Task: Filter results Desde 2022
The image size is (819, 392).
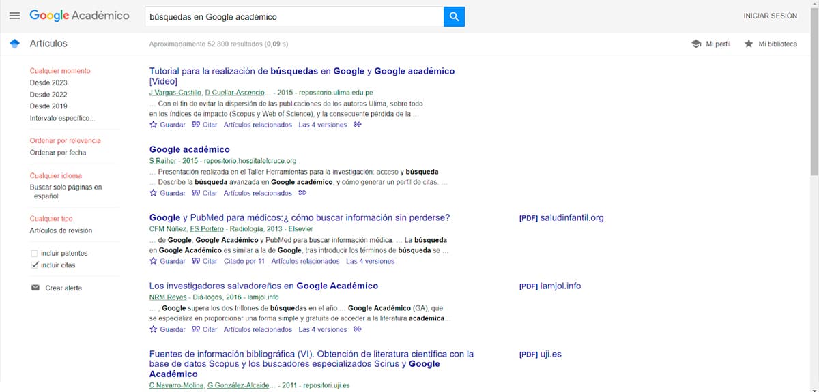Action: (x=48, y=95)
